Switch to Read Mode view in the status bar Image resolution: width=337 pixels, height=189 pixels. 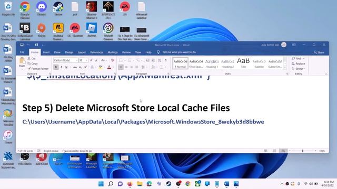click(266, 151)
